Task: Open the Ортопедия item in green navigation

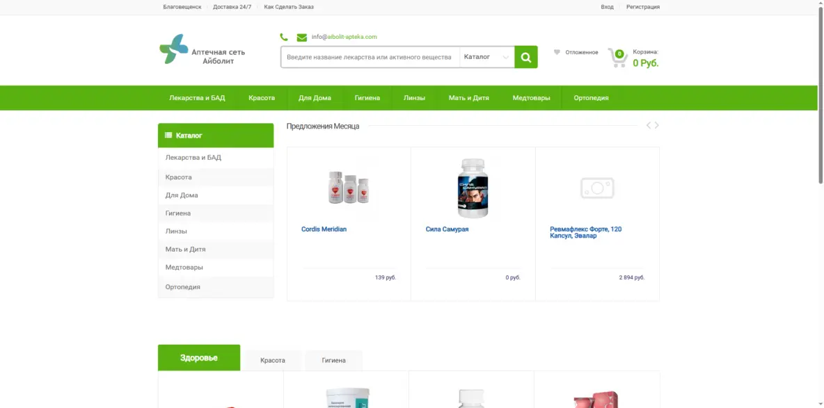Action: tap(591, 98)
